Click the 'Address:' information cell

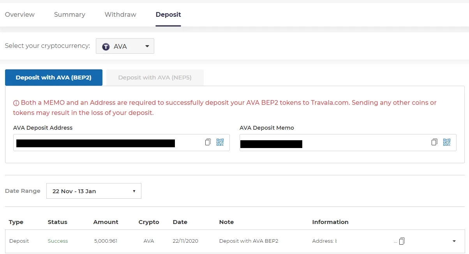[324, 241]
